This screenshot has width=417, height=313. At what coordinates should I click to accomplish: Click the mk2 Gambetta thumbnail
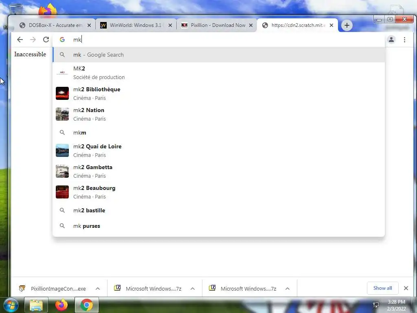tap(62, 171)
